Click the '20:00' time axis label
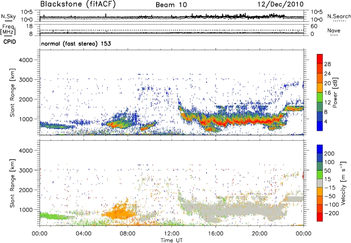The width and height of the screenshot is (351, 243). pos(259,234)
